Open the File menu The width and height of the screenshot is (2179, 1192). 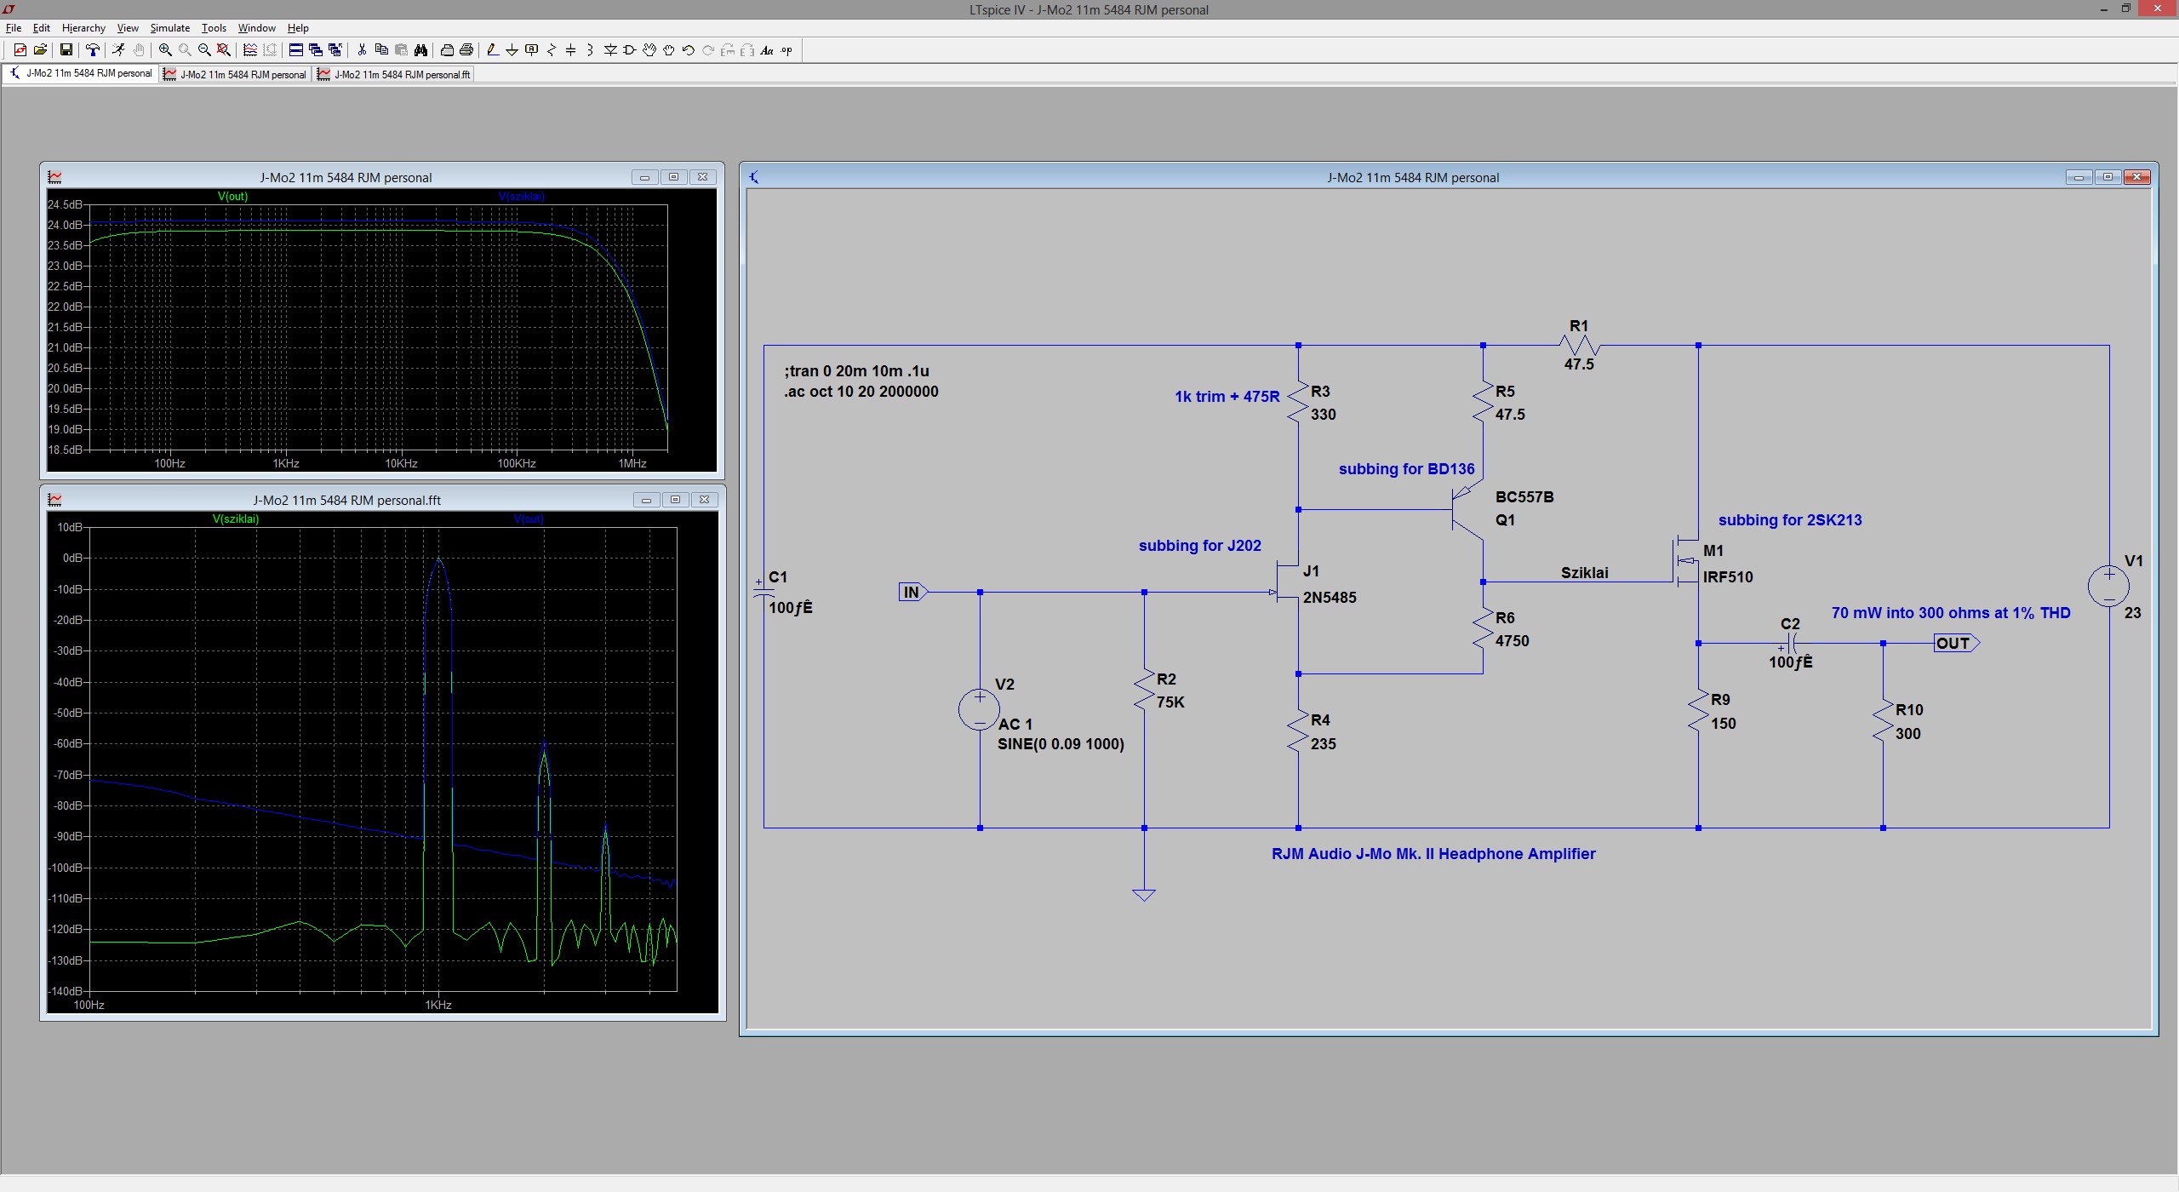coord(14,28)
